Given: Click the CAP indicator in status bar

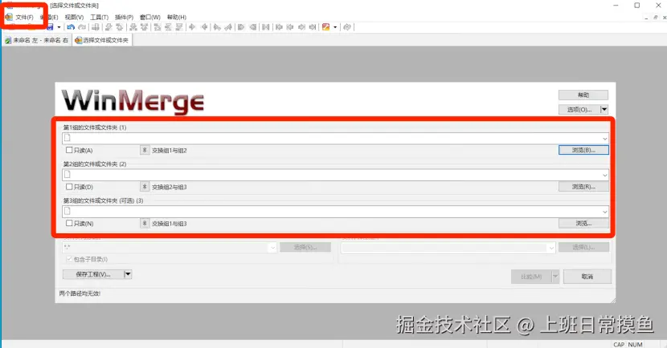Looking at the screenshot, I should [x=619, y=345].
